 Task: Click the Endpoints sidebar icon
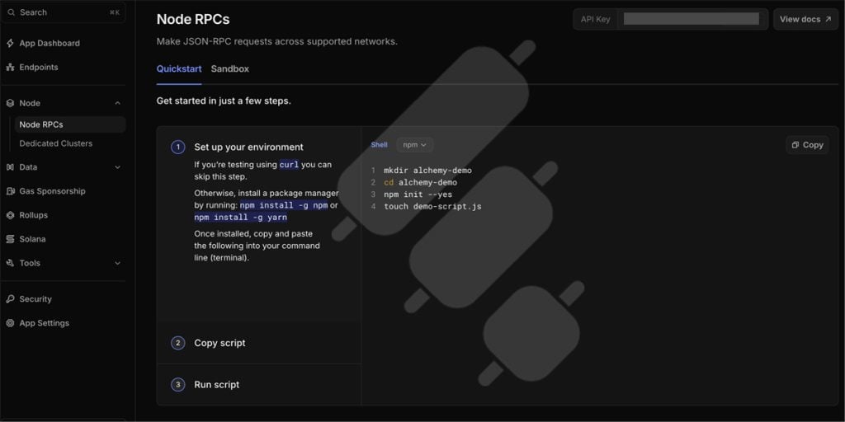click(10, 68)
